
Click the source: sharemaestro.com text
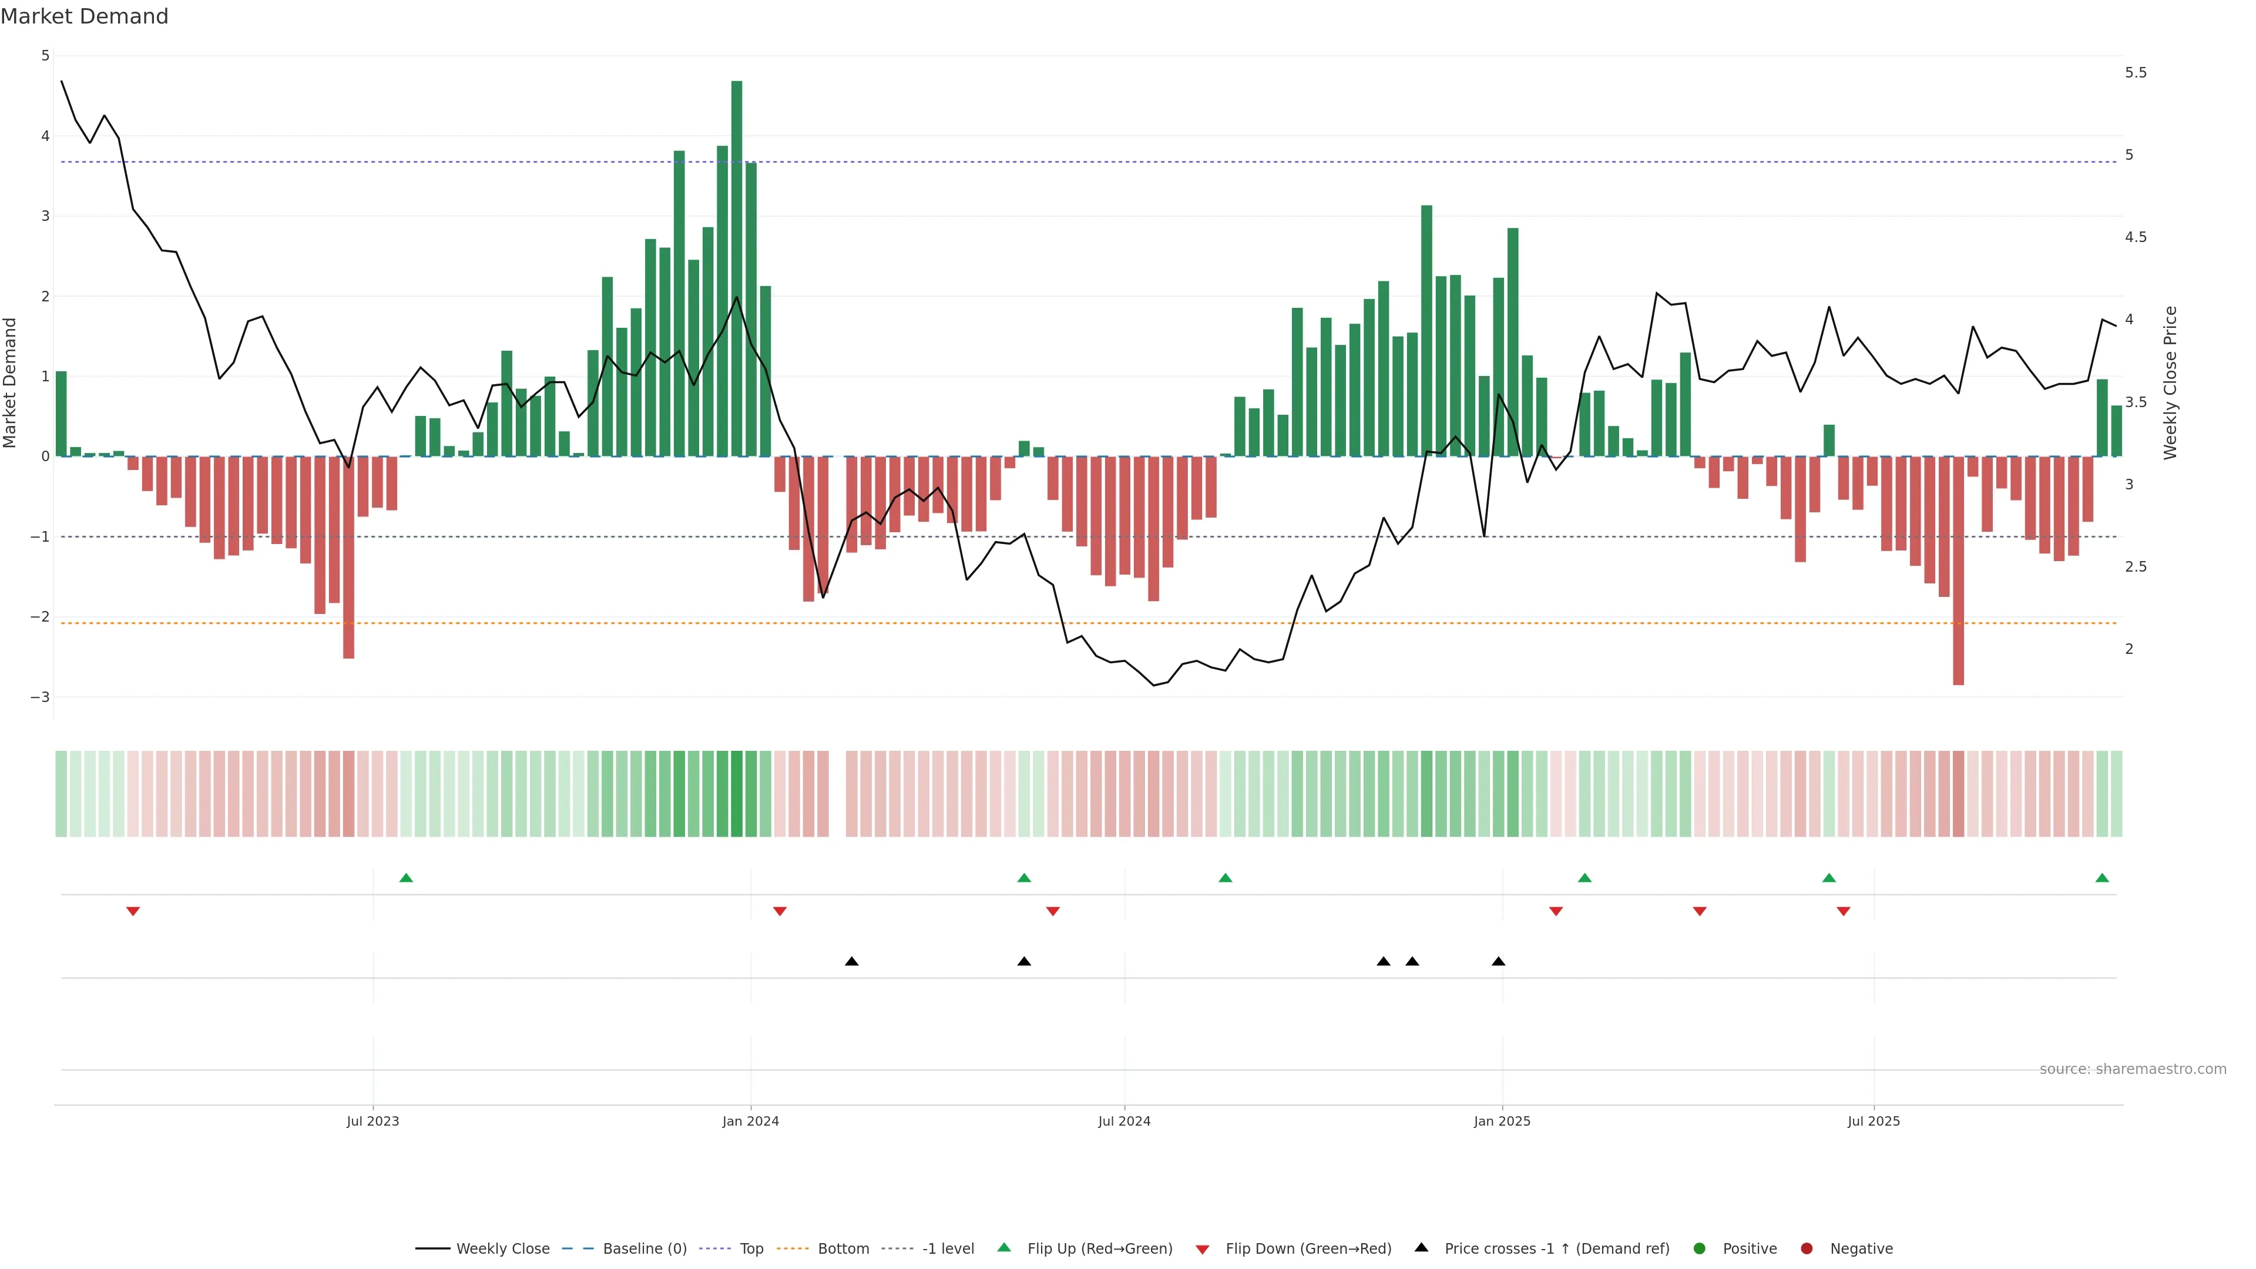click(x=2133, y=1069)
